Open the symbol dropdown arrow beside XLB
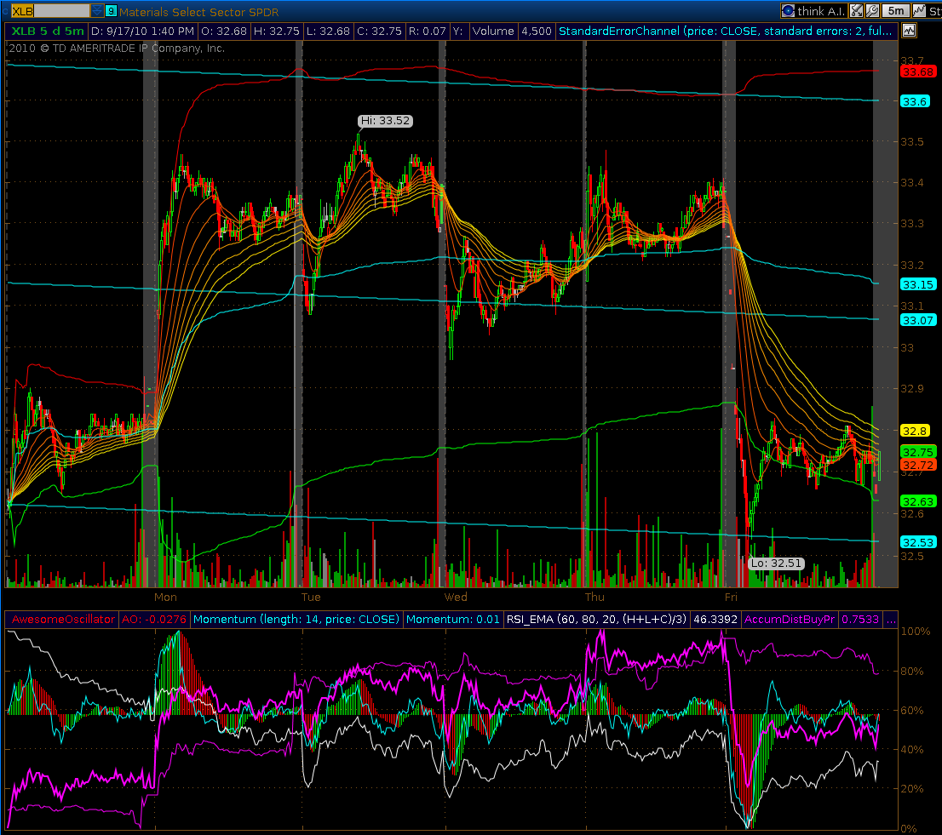 (x=98, y=11)
